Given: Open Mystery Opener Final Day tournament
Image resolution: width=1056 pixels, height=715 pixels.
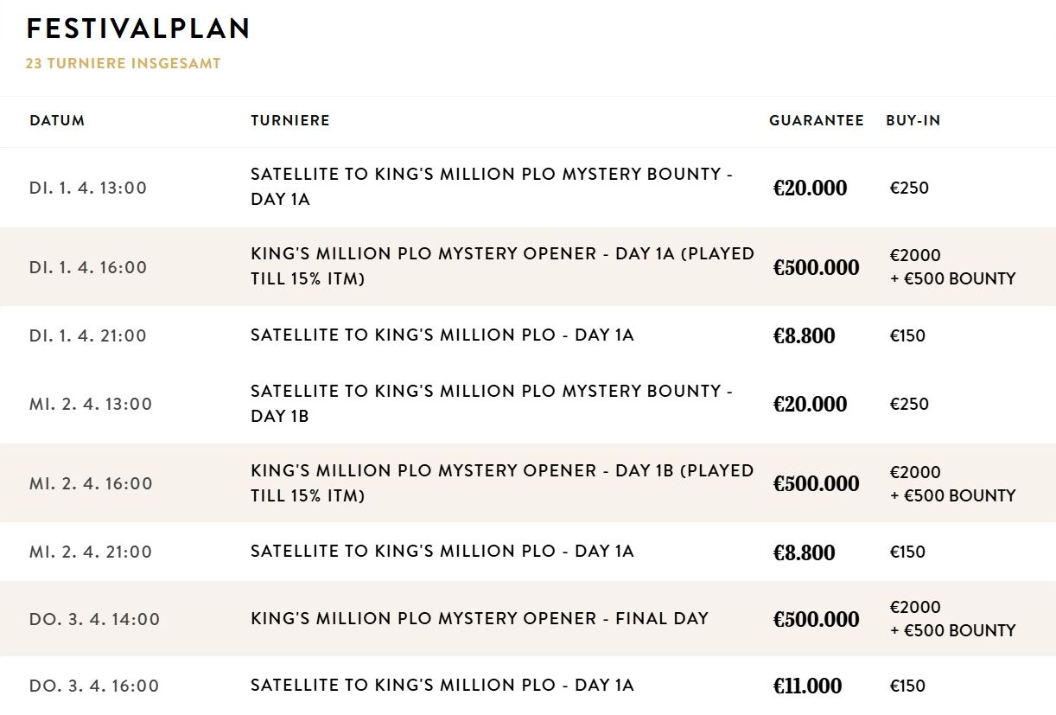Looking at the screenshot, I should [x=480, y=619].
